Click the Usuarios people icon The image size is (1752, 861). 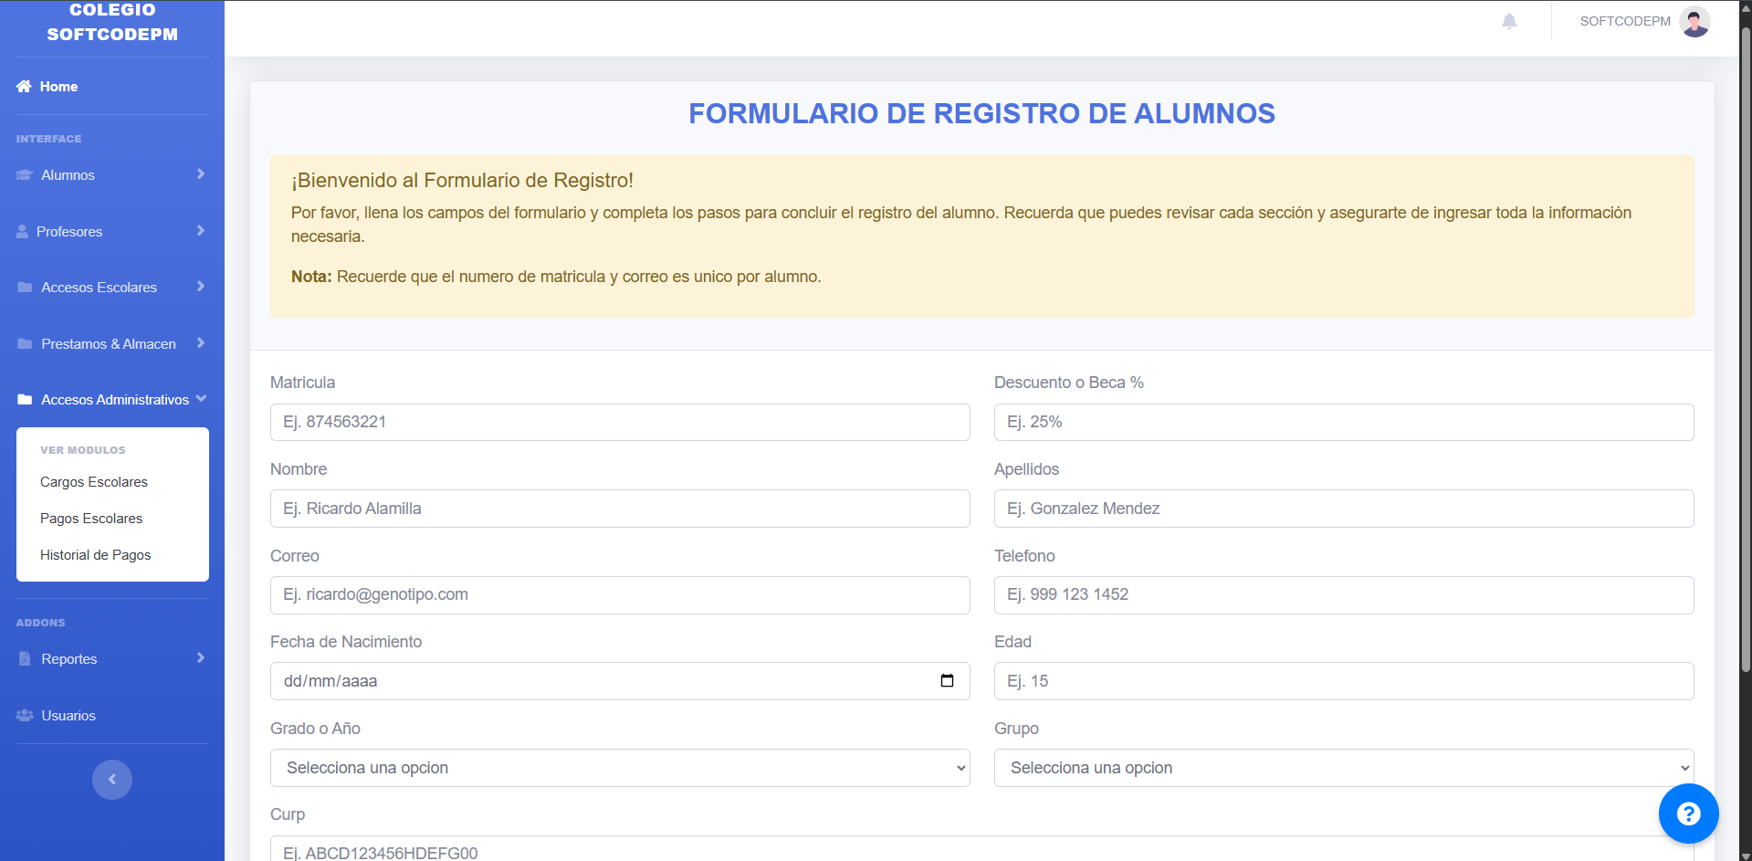point(25,716)
